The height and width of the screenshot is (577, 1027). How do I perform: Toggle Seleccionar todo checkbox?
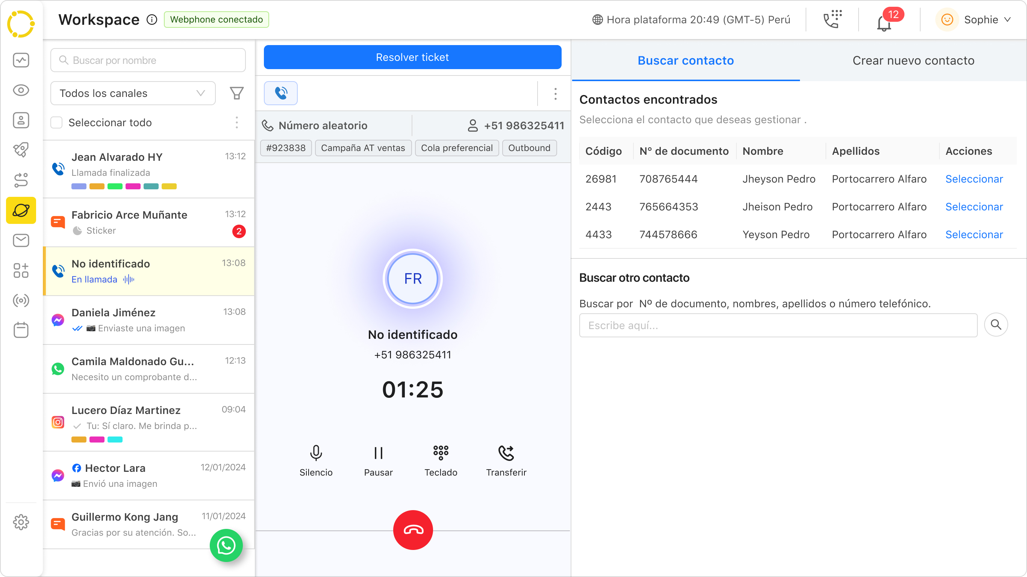[x=56, y=122]
